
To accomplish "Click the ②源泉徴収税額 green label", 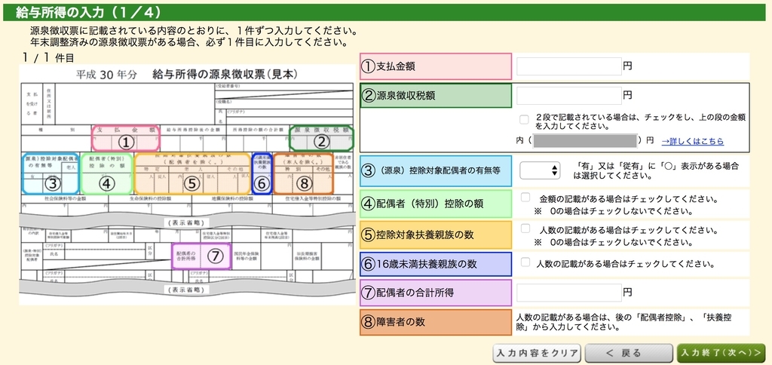I will (436, 96).
